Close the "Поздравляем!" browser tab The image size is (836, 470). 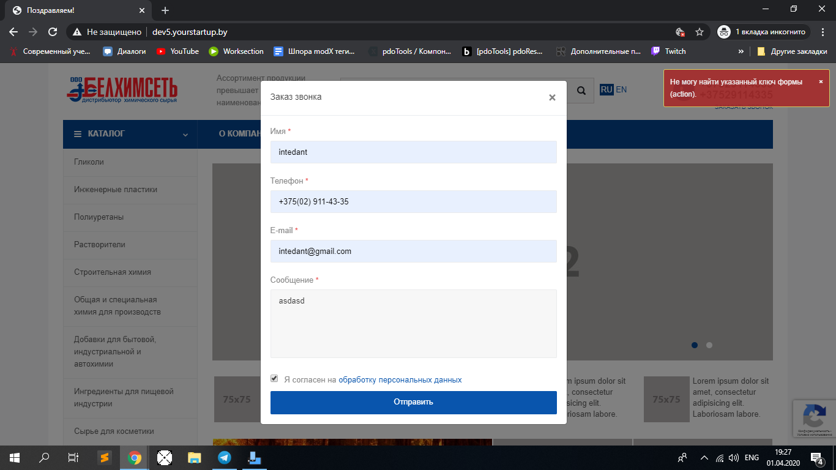click(x=142, y=10)
